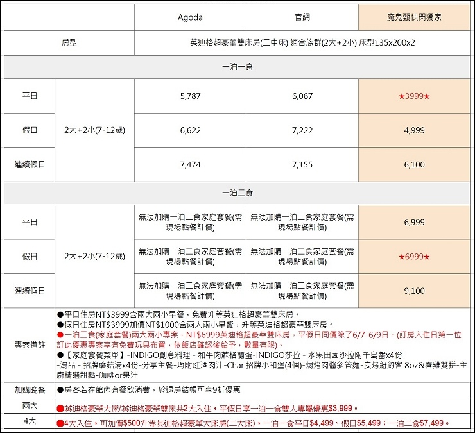Click Agoda 無法加購 cell in long-holiday two-meal row
Image resolution: width=475 pixels, height=433 pixels.
tap(190, 291)
